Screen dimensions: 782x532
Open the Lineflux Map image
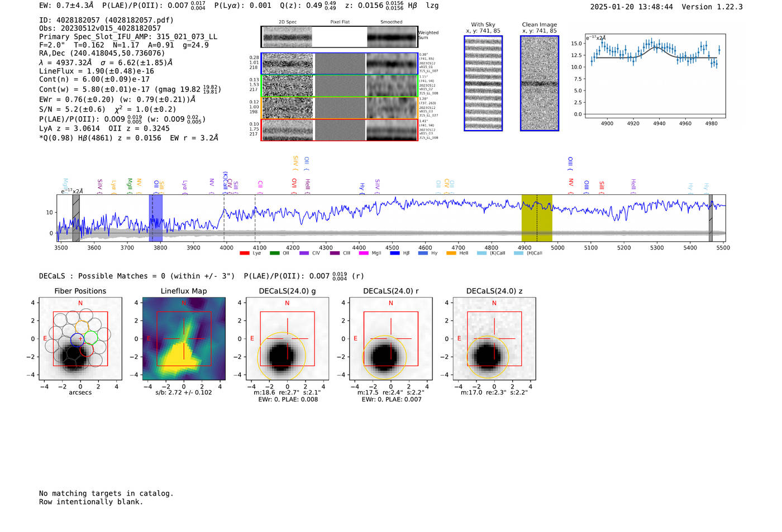184,339
